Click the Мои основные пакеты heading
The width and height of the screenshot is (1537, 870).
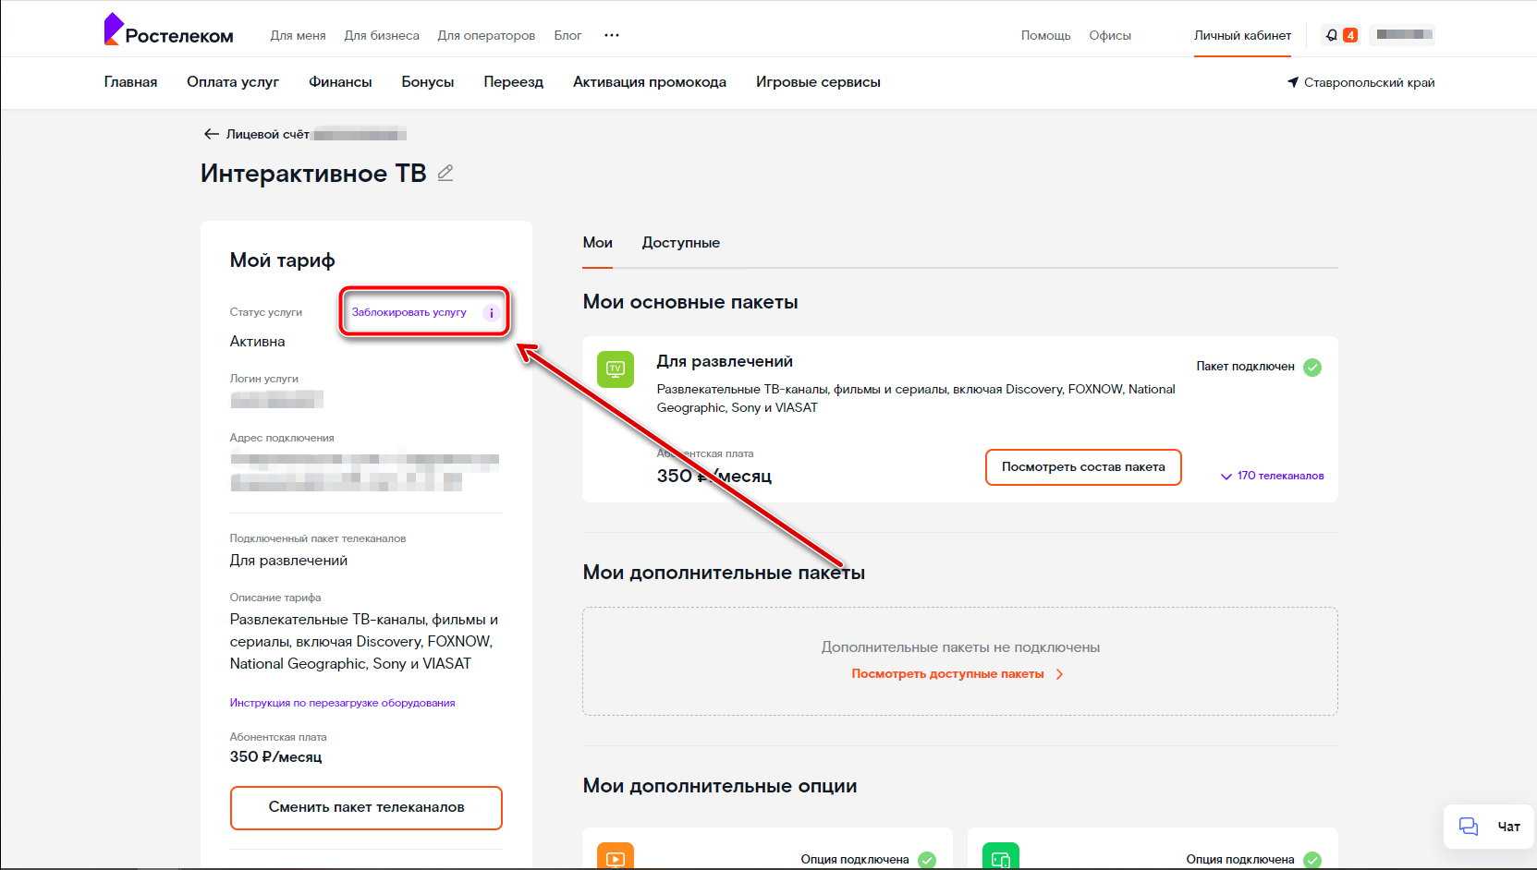(690, 302)
